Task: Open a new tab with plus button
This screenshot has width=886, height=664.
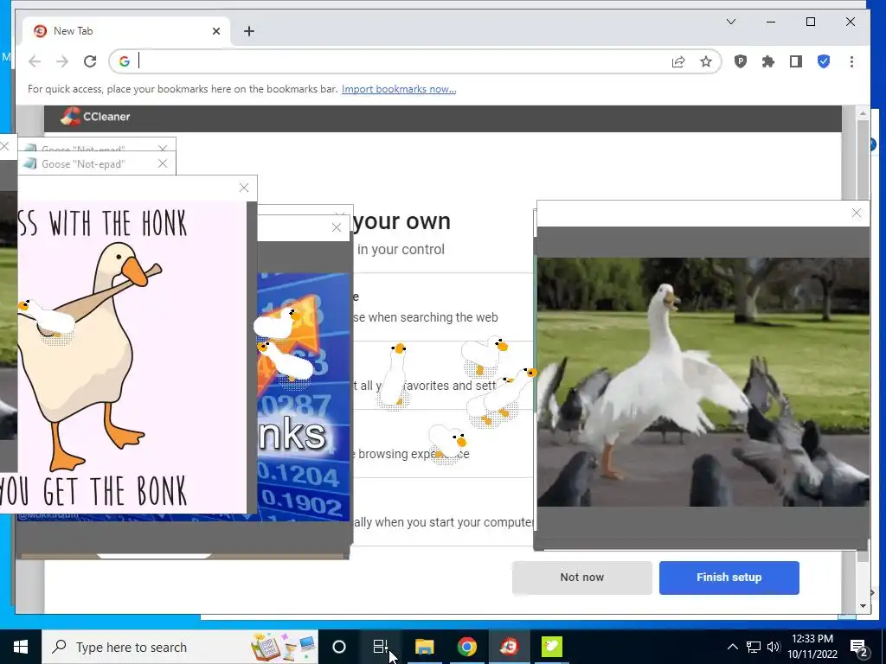Action: 249,31
